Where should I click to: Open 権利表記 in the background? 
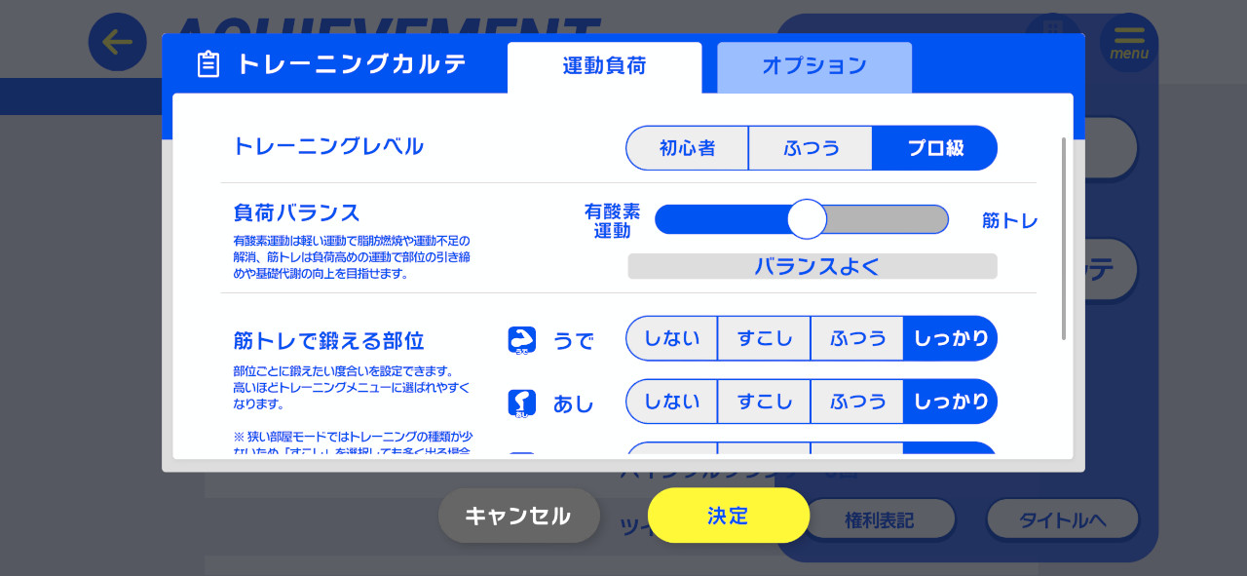coord(879,519)
